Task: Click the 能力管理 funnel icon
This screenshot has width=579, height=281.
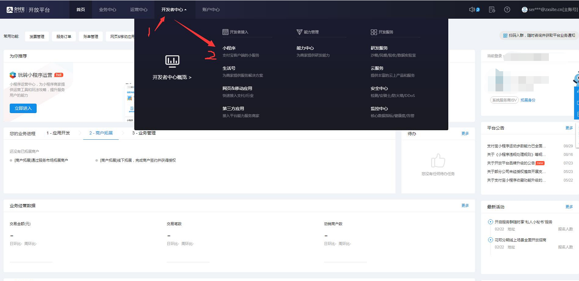Action: 299,32
